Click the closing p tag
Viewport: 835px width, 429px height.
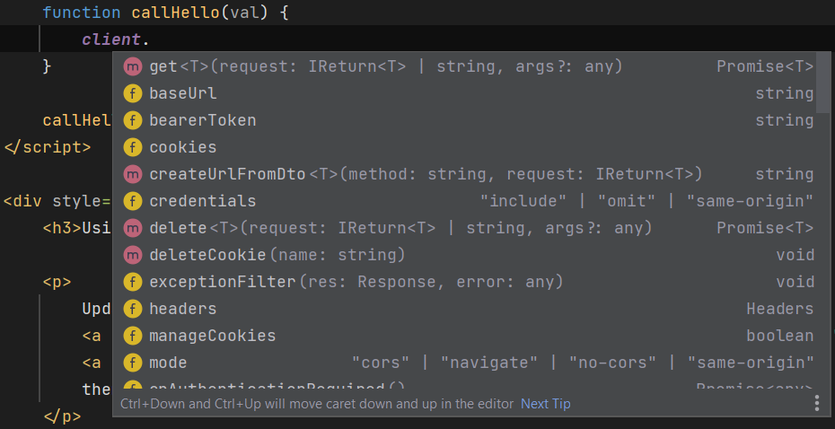(62, 416)
